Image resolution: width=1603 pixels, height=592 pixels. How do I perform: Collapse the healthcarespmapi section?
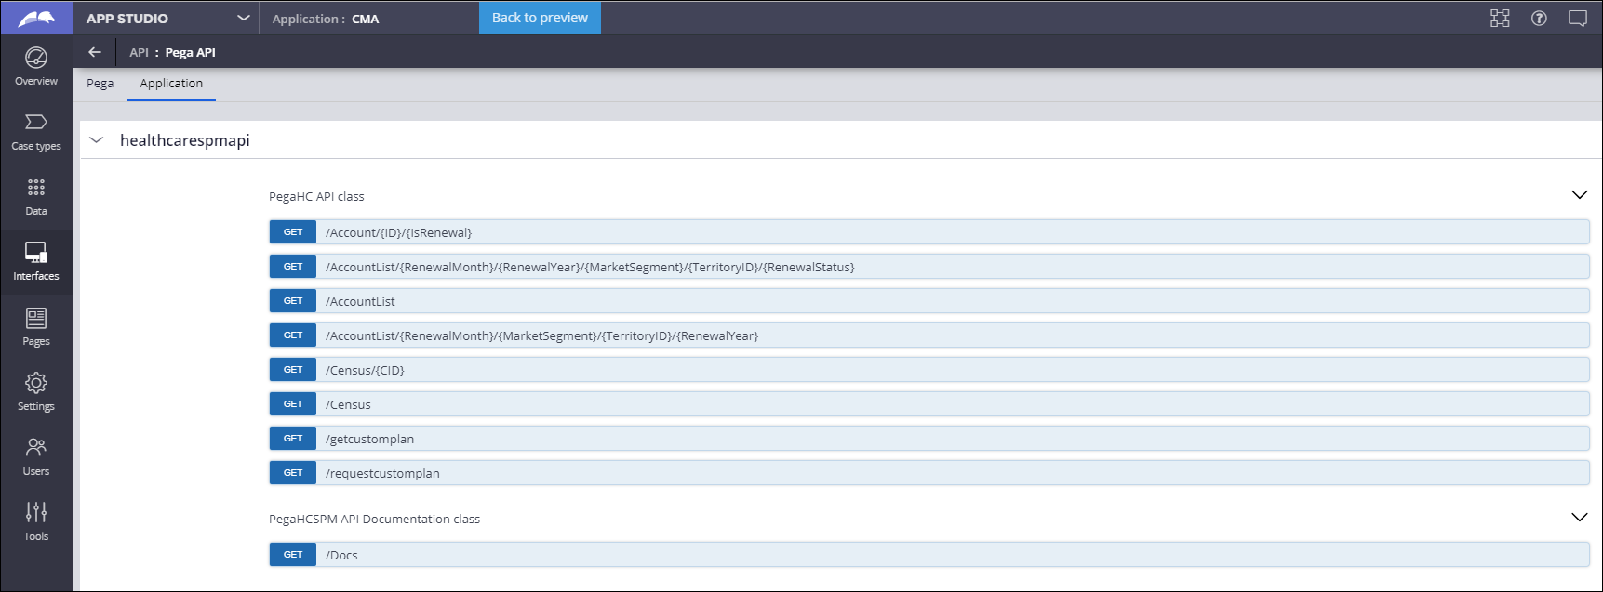click(96, 140)
